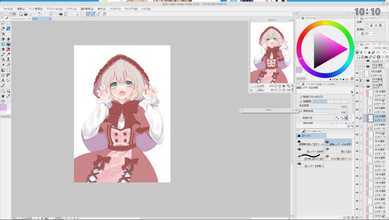The height and width of the screenshot is (220, 389).
Task: Toggle visibility of フォルダー 7
Action: (x=357, y=86)
